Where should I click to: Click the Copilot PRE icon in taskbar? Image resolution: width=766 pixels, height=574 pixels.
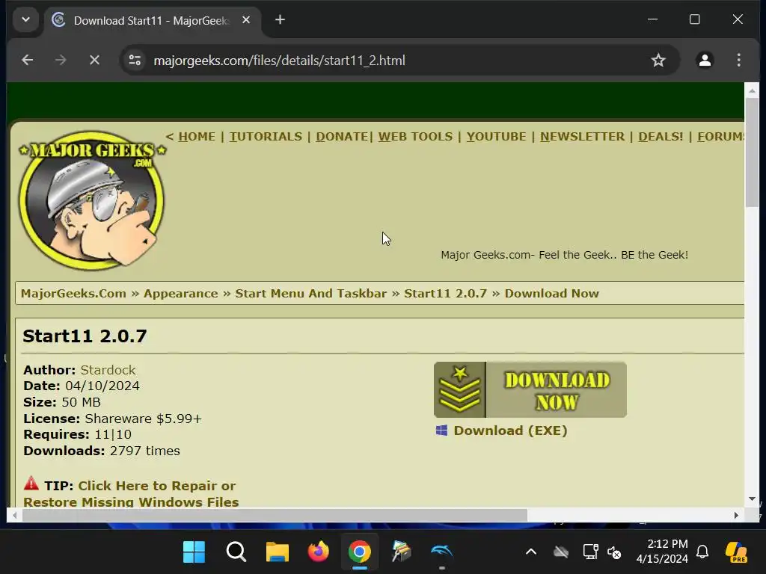point(736,552)
